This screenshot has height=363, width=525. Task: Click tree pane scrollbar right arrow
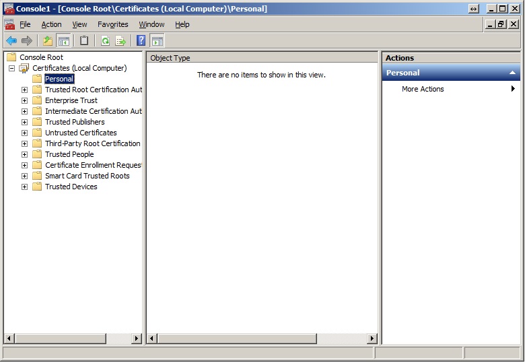click(137, 338)
